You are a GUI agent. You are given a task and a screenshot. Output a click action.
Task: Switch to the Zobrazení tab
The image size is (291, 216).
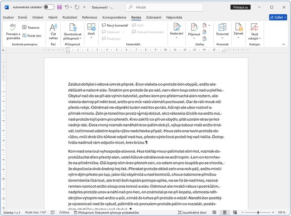[154, 17]
